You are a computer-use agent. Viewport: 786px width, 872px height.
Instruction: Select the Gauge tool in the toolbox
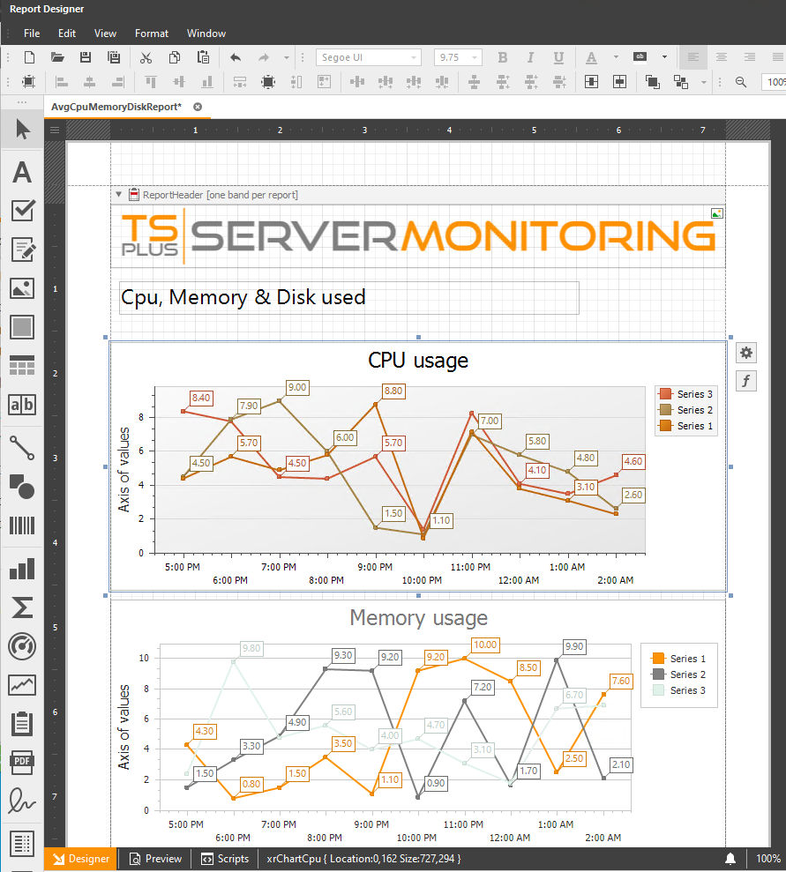point(22,645)
